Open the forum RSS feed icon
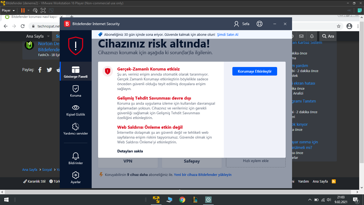Screen dimensions: 364x205 click(x=334, y=182)
